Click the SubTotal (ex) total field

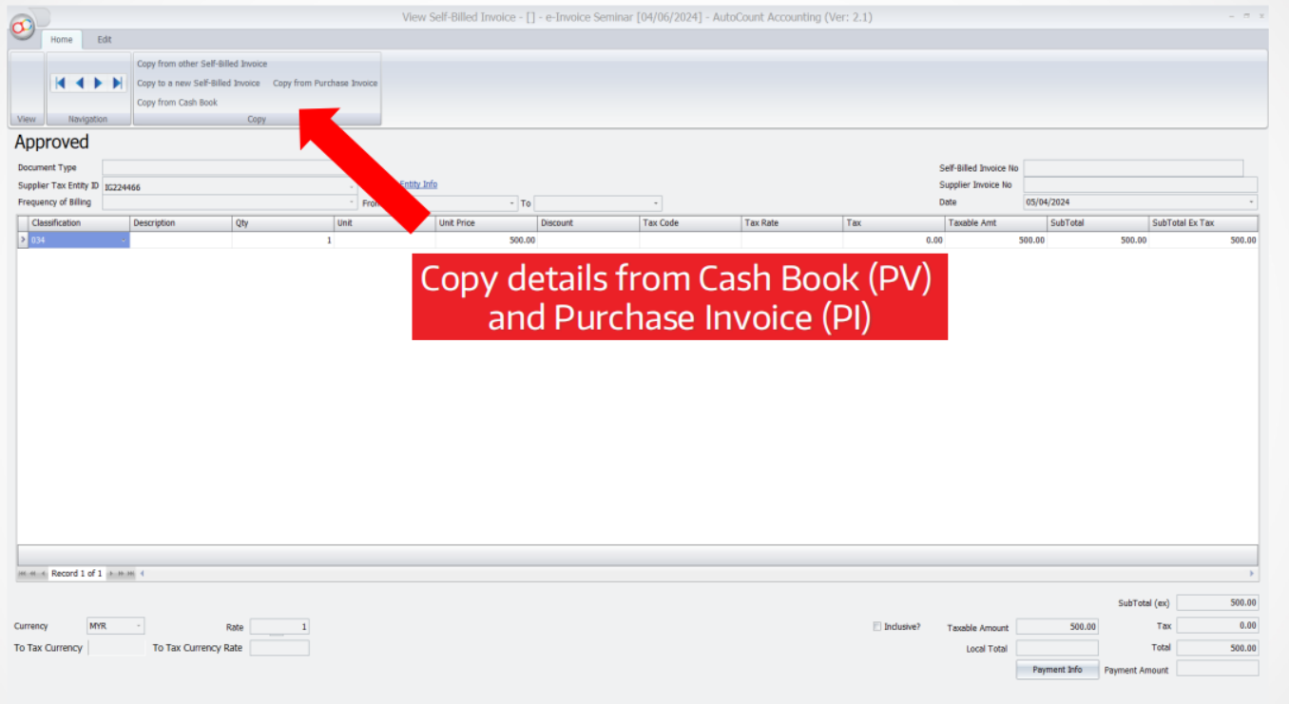coord(1218,602)
